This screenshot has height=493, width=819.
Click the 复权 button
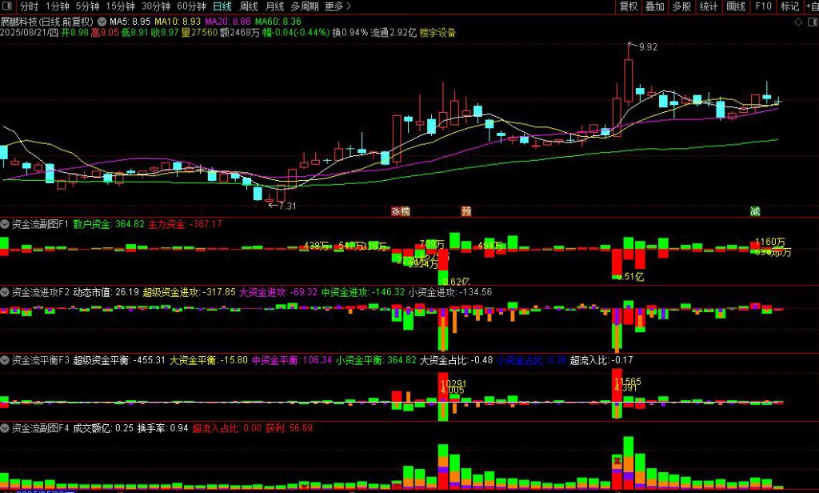pos(629,6)
